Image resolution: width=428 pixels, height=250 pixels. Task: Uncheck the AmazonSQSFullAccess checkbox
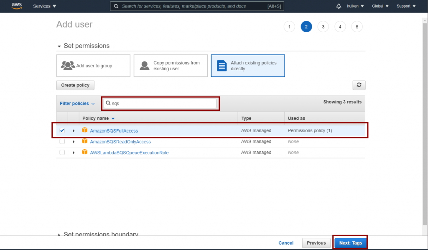pyautogui.click(x=62, y=130)
